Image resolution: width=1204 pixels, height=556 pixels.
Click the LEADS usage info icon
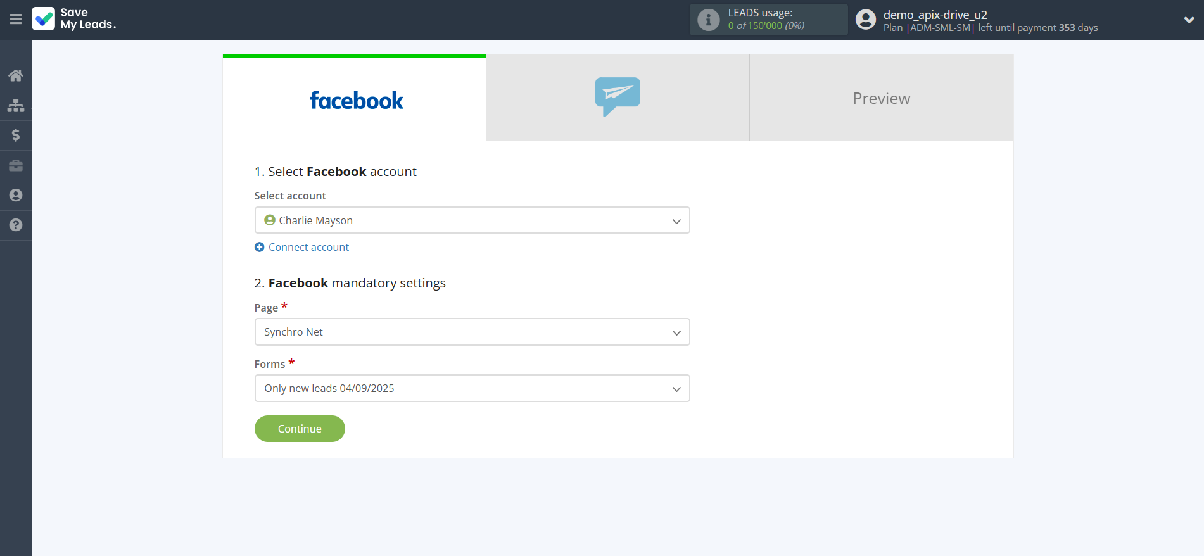tap(708, 20)
